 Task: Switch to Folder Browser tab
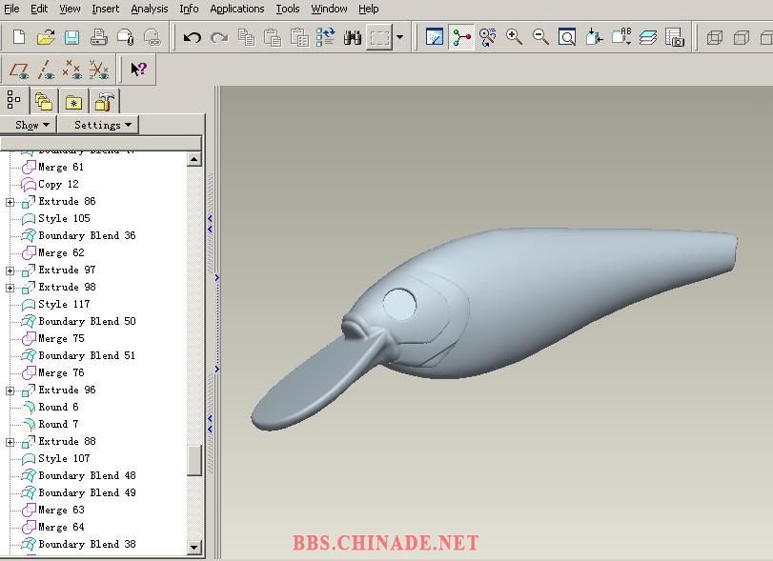point(44,102)
